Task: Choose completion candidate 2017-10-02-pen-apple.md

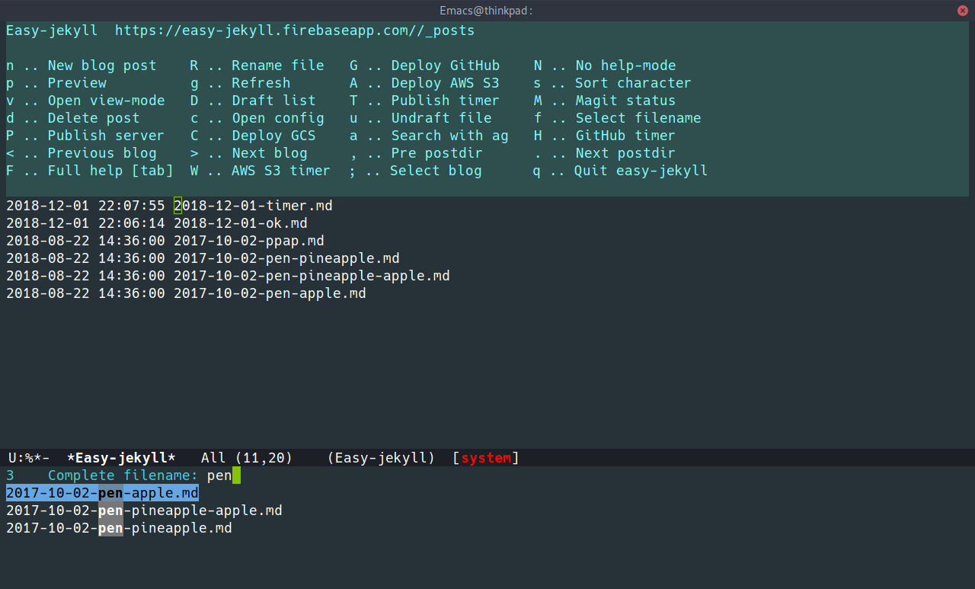Action: tap(102, 493)
